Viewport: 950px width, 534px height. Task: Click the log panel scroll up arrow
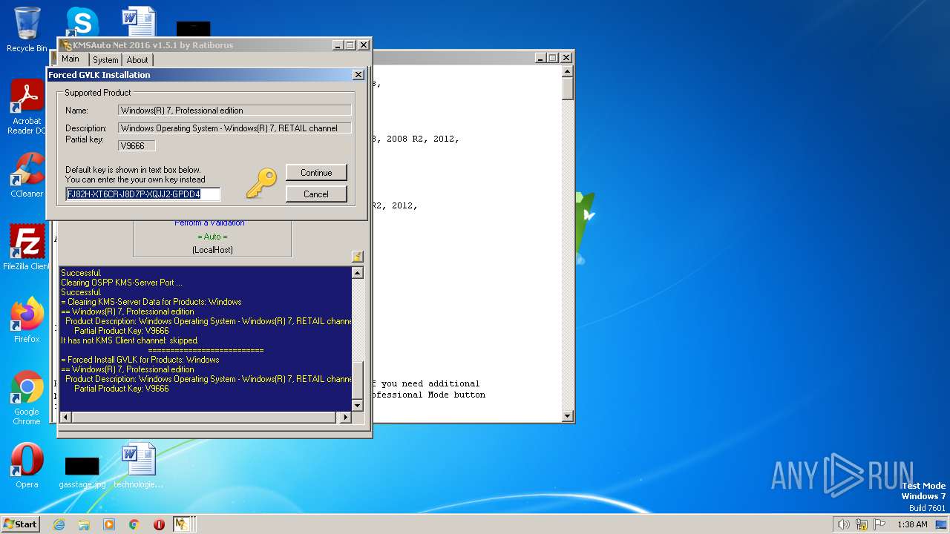358,273
